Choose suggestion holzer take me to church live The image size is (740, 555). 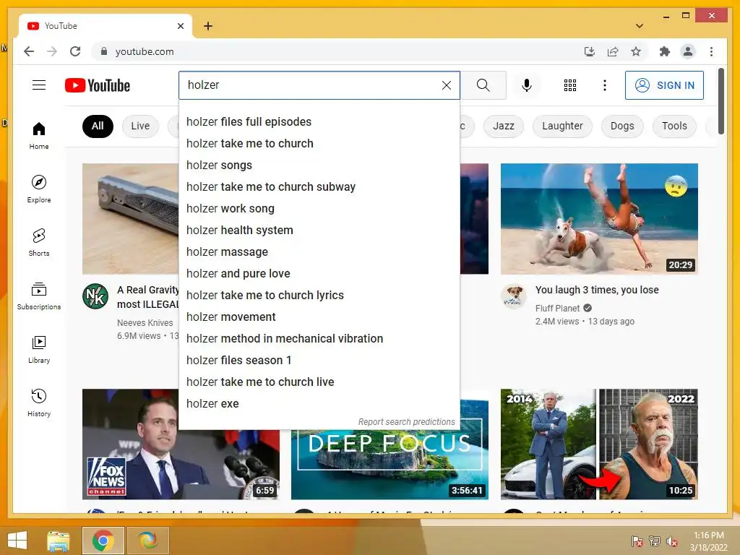pos(319,382)
